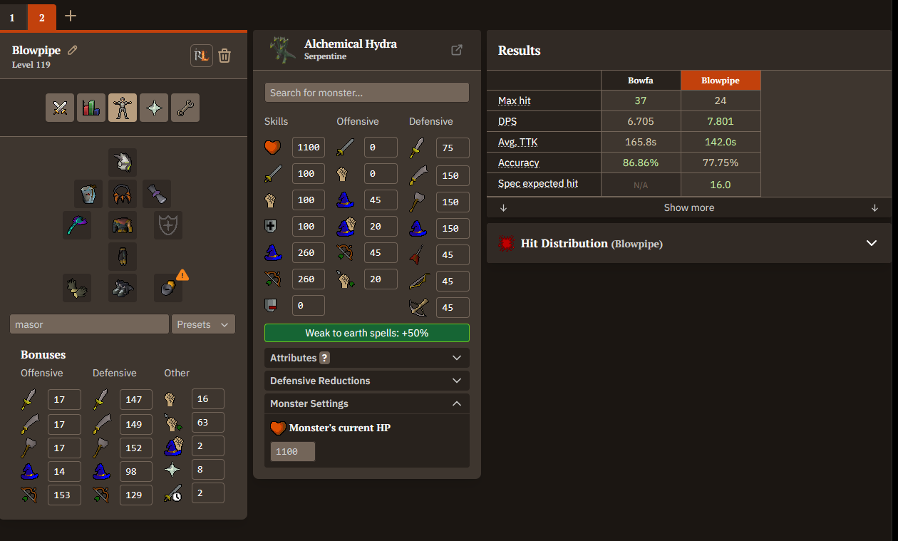The image size is (898, 541).
Task: Click the Avg. TTK row label
Action: [518, 142]
